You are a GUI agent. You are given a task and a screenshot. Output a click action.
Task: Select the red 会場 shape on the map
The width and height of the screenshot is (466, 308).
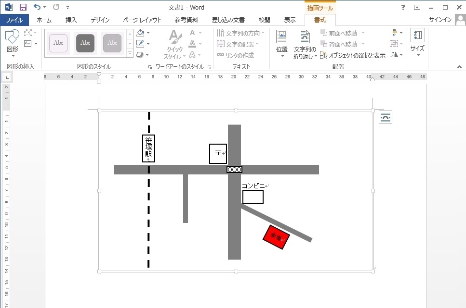(276, 236)
